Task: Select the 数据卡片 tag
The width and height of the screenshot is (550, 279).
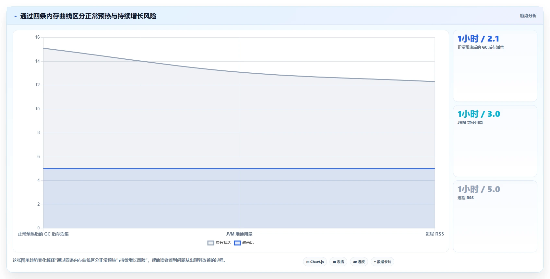Action: (x=382, y=262)
